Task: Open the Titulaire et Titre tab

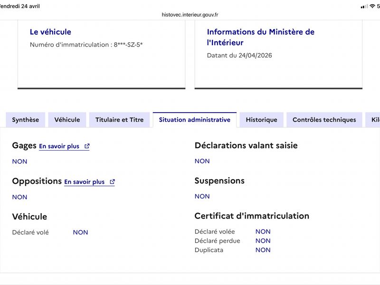Action: click(x=120, y=120)
